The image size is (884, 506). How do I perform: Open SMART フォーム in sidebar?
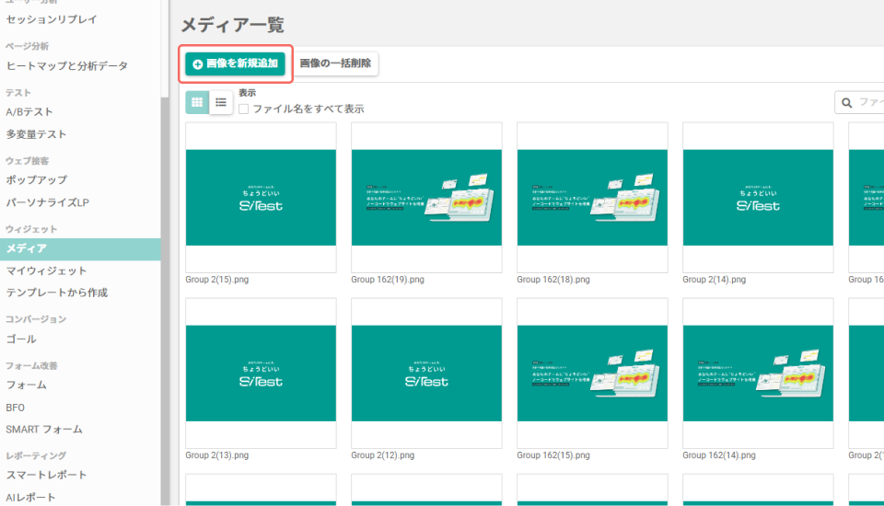pos(44,430)
